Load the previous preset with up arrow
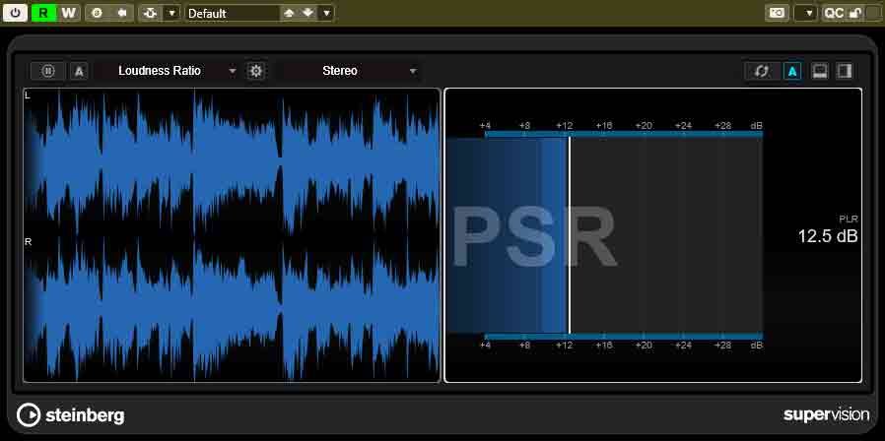This screenshot has height=441, width=885. [x=289, y=13]
